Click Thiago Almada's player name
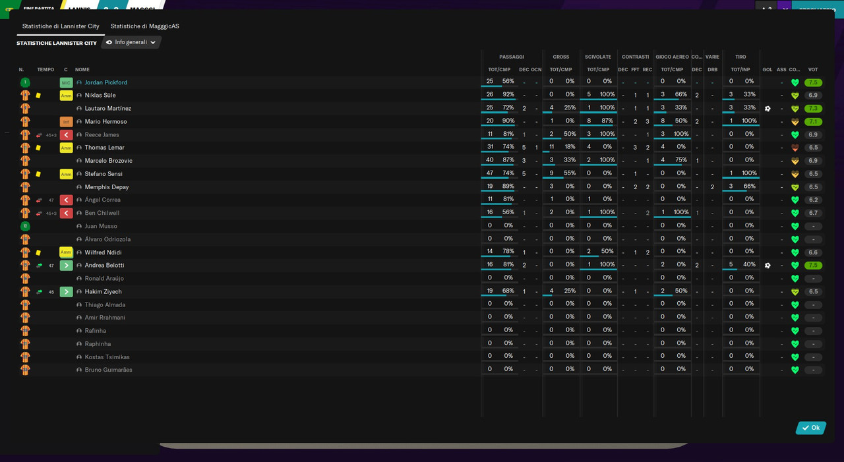 pyautogui.click(x=105, y=304)
